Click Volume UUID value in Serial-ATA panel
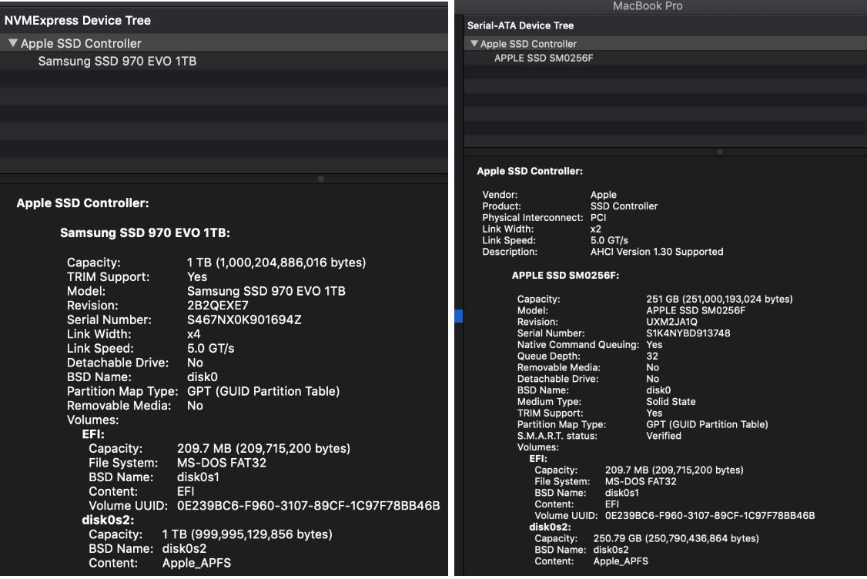The width and height of the screenshot is (867, 579). coord(710,515)
